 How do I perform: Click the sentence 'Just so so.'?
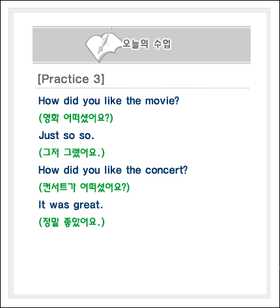pos(66,136)
